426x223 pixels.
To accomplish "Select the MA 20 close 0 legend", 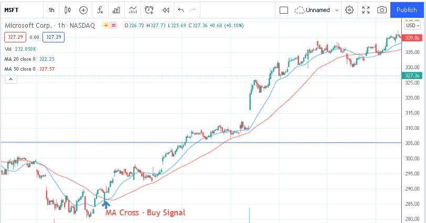I will click(x=20, y=59).
